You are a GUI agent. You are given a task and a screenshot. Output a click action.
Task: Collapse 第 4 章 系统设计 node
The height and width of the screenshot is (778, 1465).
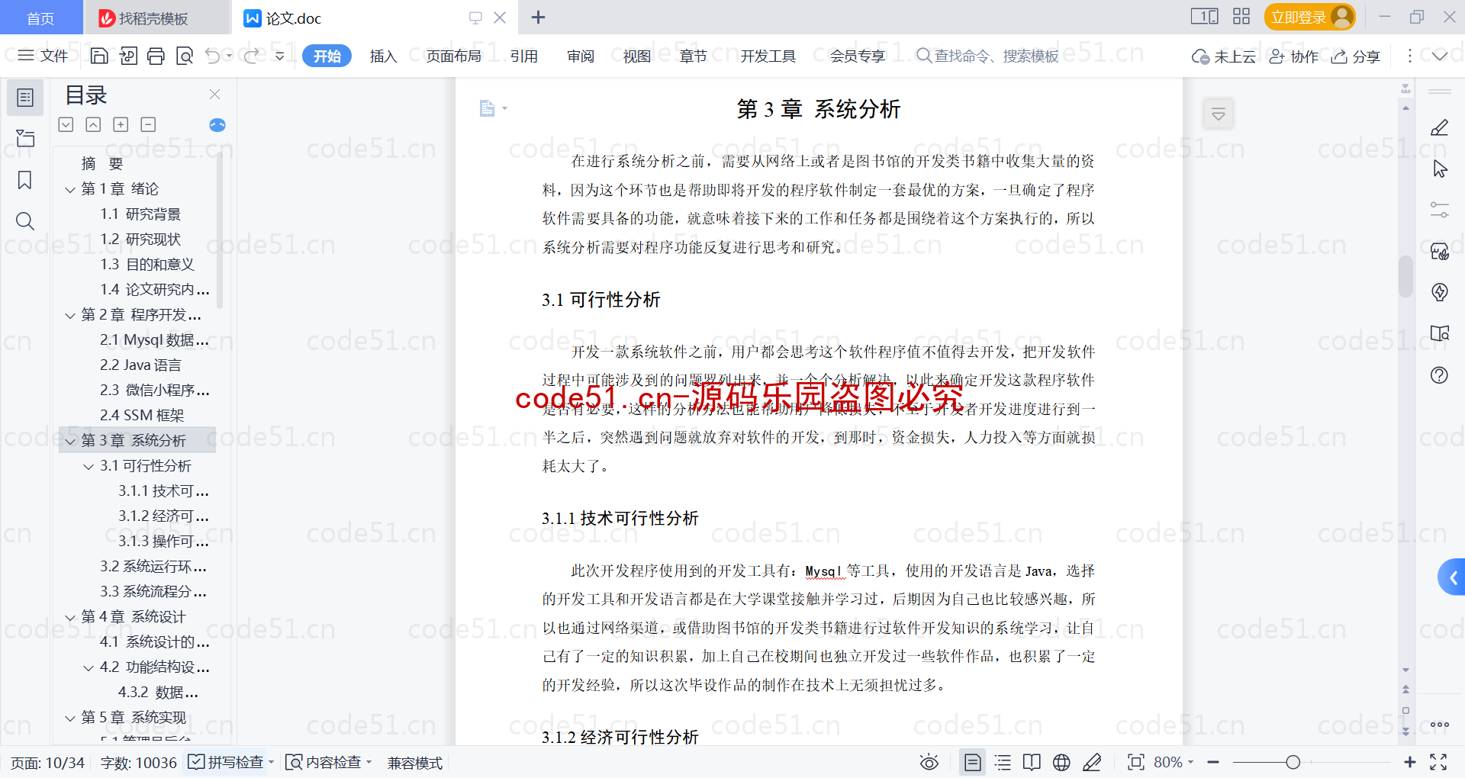click(70, 617)
